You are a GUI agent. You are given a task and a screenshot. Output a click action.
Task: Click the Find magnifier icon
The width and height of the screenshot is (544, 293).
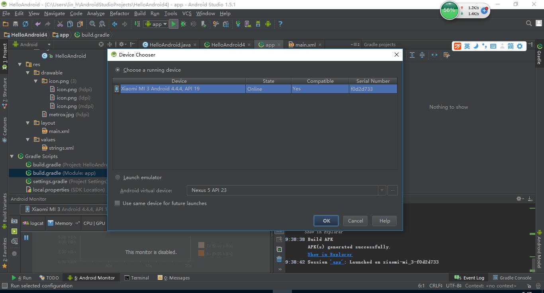pyautogui.click(x=92, y=24)
